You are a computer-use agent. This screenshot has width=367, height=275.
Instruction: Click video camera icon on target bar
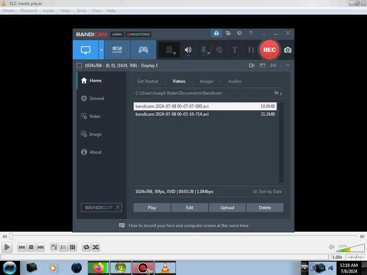(x=252, y=66)
